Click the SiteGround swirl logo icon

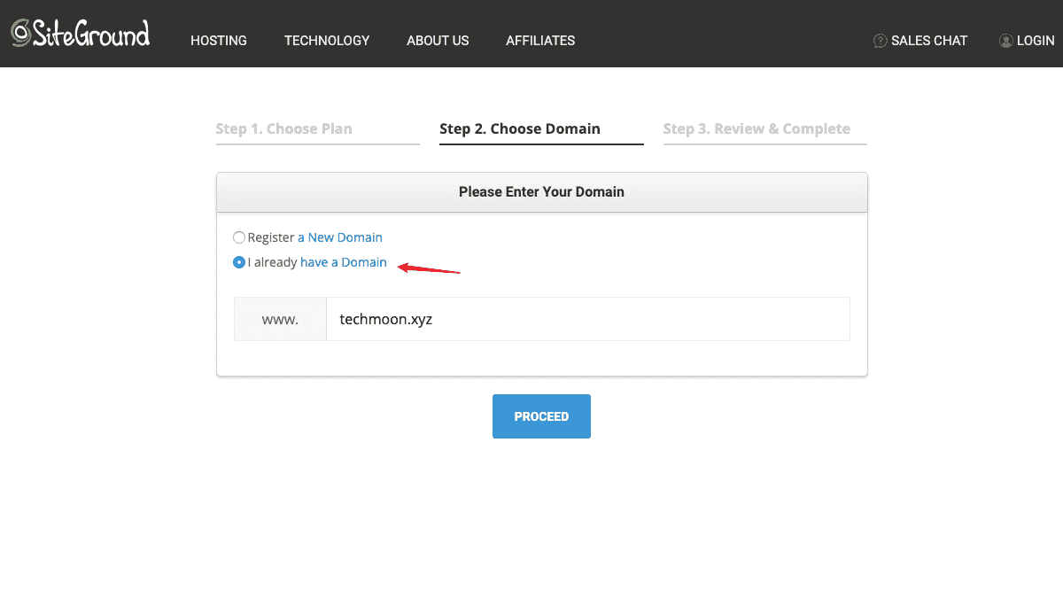21,33
